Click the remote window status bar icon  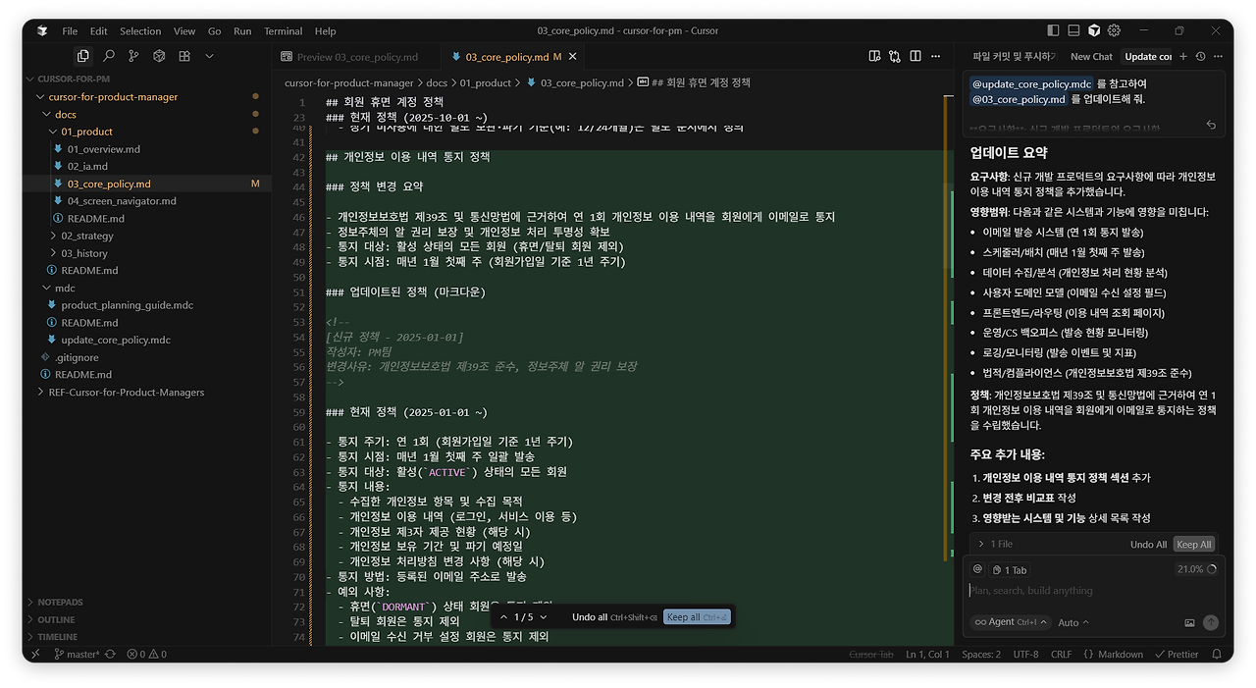[36, 654]
